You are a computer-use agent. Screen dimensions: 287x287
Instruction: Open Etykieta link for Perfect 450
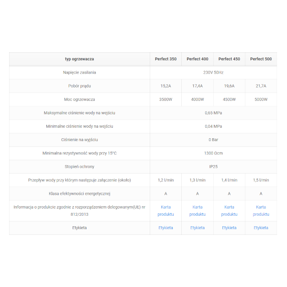pos(229,228)
